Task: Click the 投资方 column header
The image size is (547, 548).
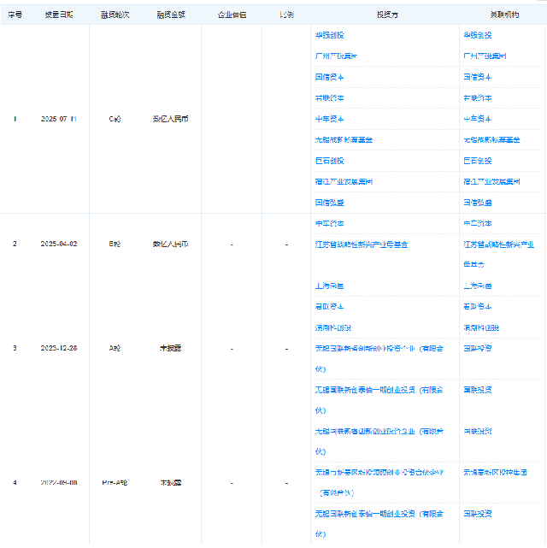Action: coord(387,15)
